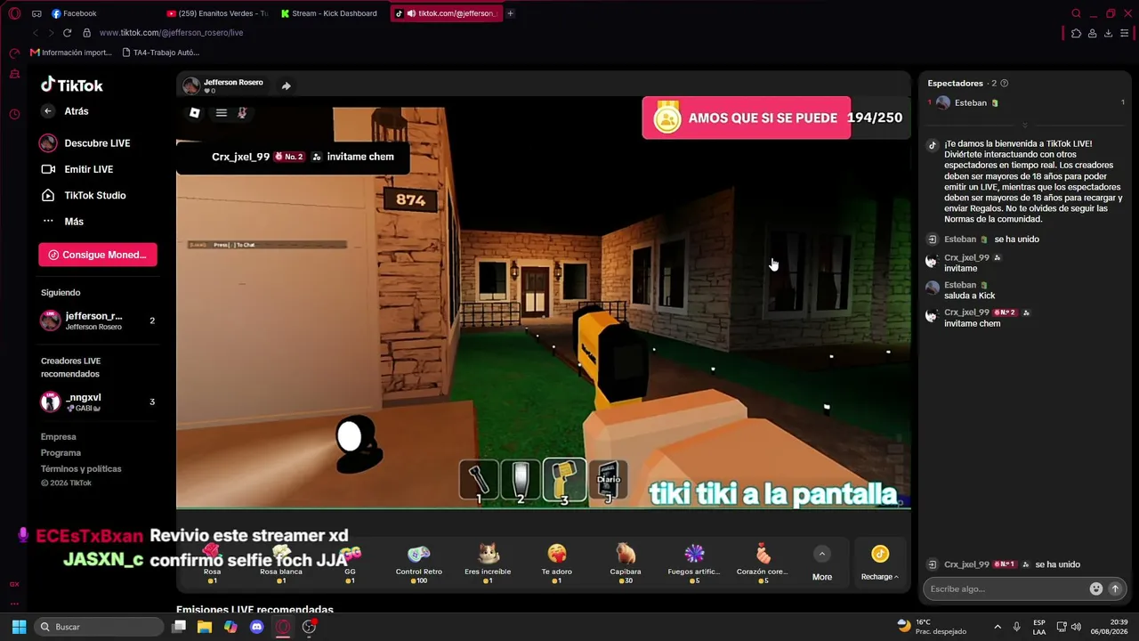Image resolution: width=1139 pixels, height=641 pixels.
Task: Open the Opera GX menu logo
Action: coord(14,13)
